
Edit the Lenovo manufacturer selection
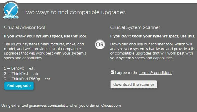tap(32, 69)
